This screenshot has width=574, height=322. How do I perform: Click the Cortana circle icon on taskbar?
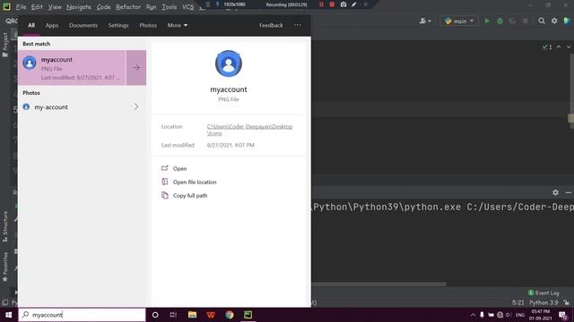coord(155,315)
